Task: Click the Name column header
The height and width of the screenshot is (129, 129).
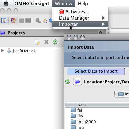Action: coord(83,105)
